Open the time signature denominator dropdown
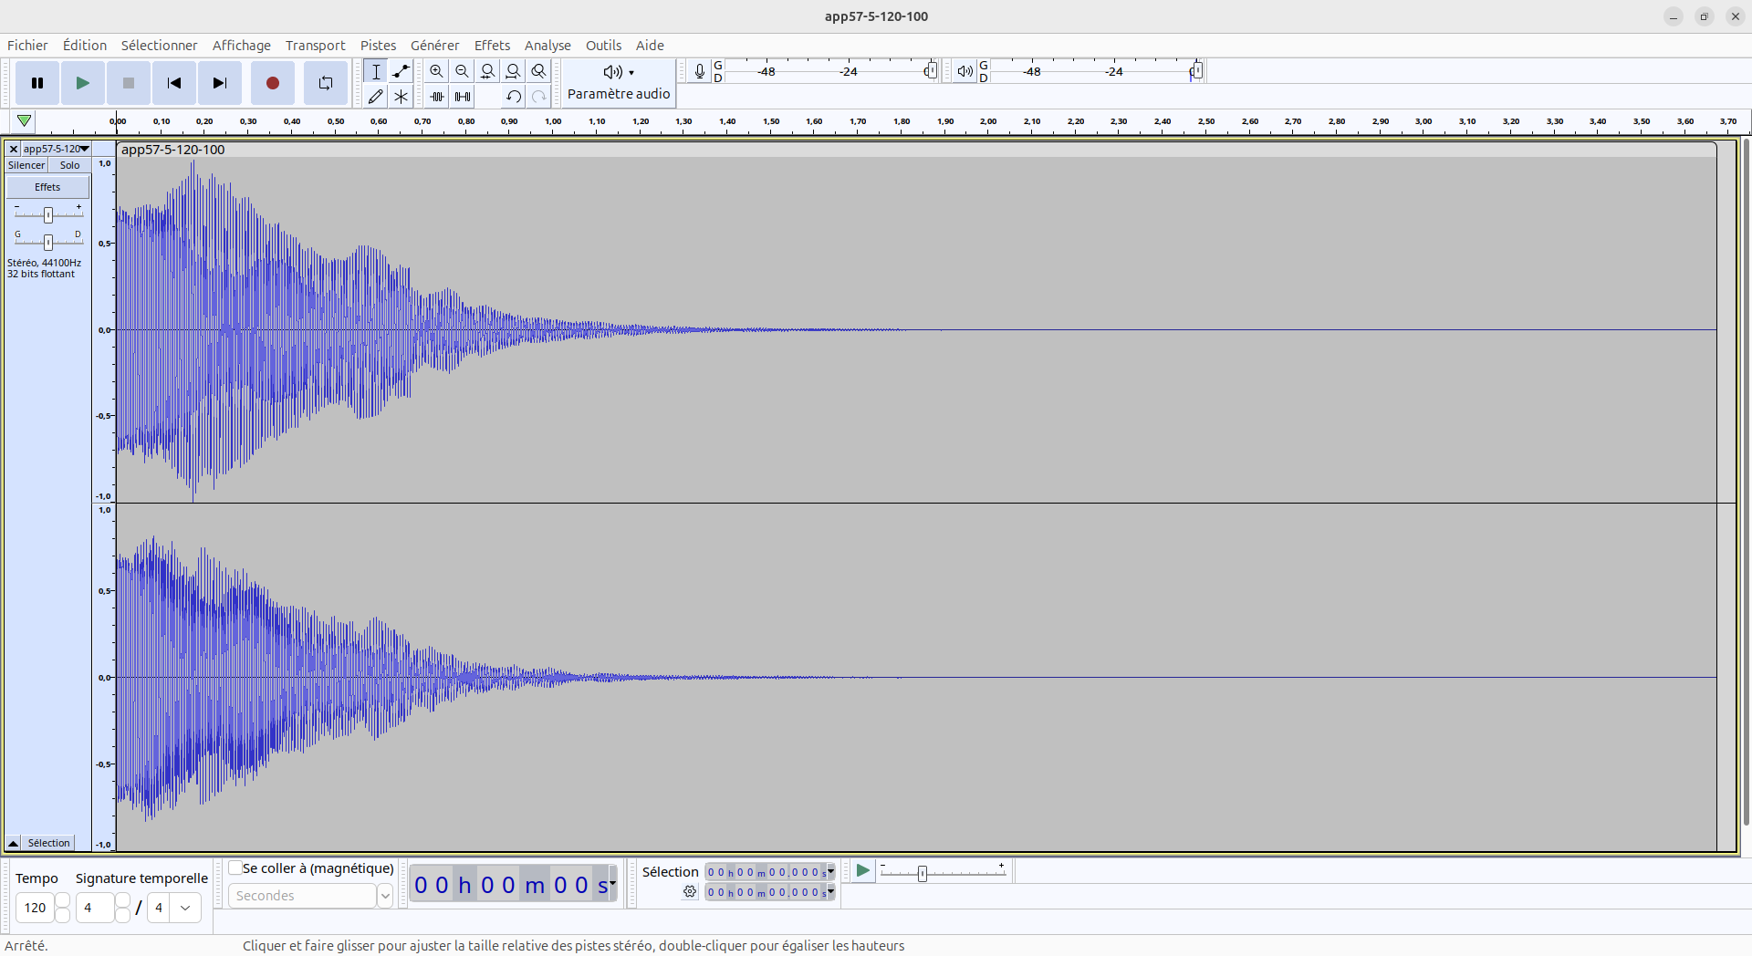1752x956 pixels. (185, 908)
